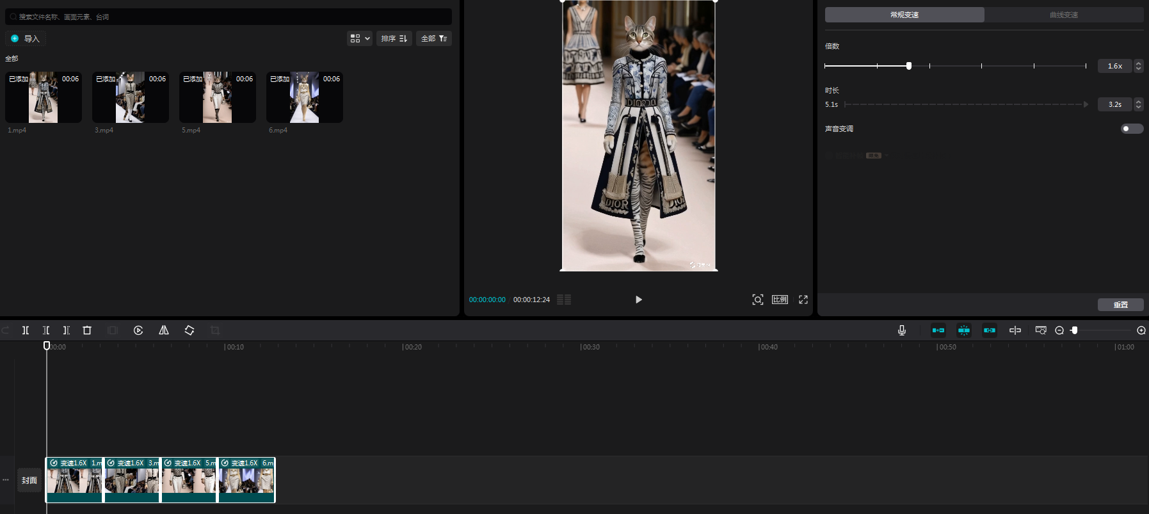Click the 重置 reset button
The image size is (1149, 514).
1120,305
